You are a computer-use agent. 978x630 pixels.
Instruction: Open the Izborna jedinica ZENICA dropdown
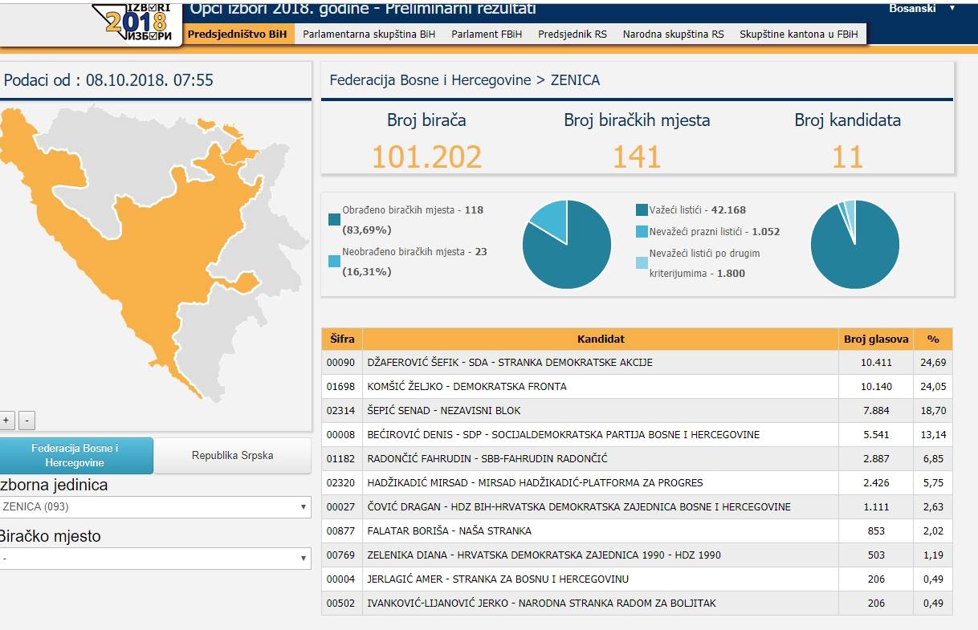click(154, 507)
